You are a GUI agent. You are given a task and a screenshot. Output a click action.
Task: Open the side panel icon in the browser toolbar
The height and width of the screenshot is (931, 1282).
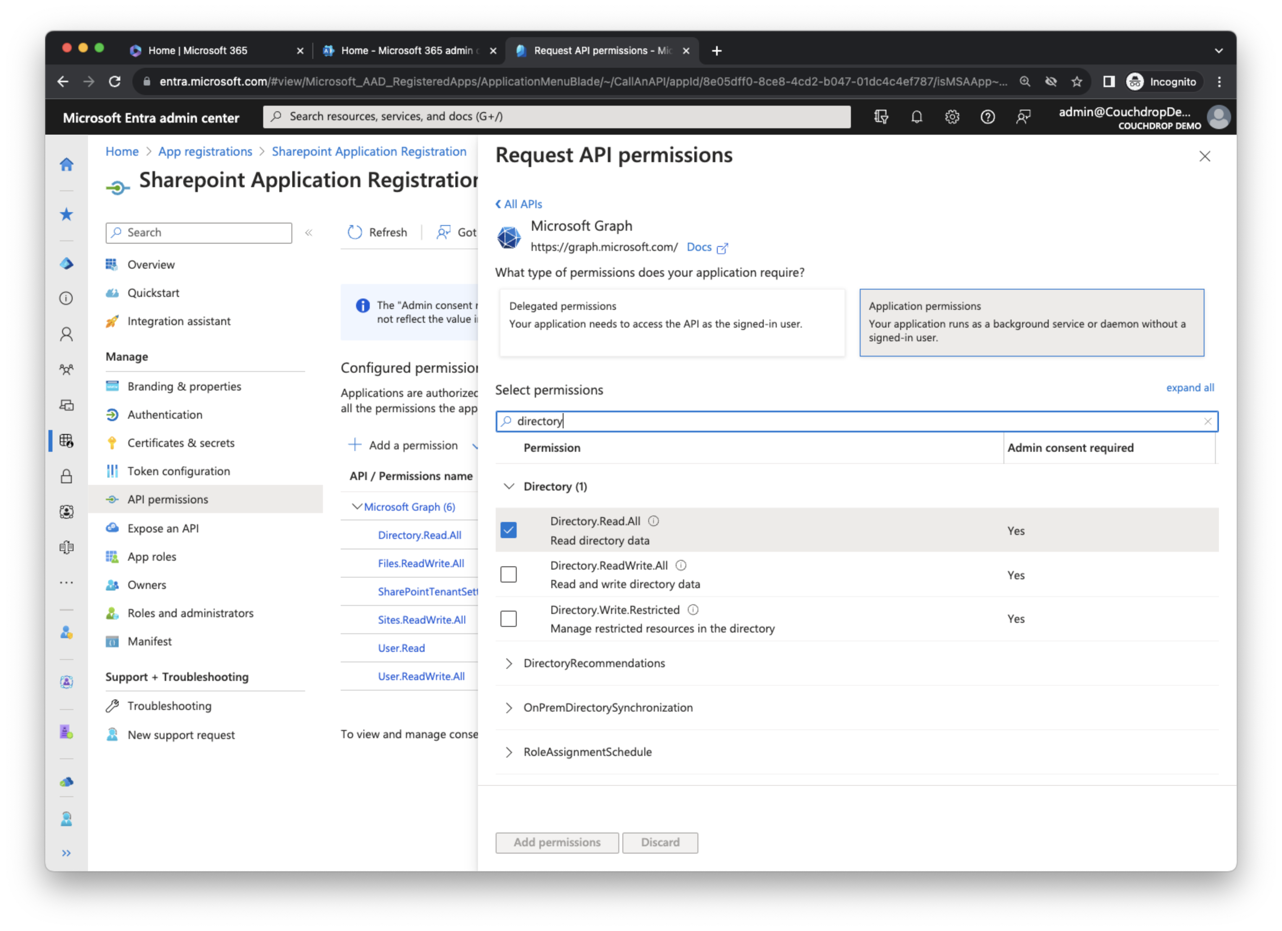click(x=1108, y=81)
